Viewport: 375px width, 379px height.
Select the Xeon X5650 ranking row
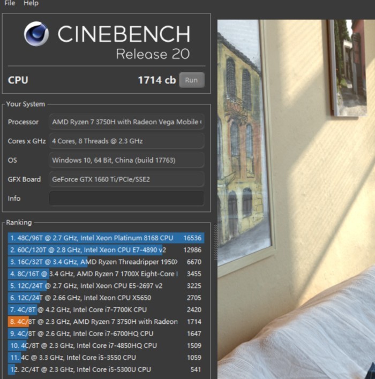click(x=106, y=298)
